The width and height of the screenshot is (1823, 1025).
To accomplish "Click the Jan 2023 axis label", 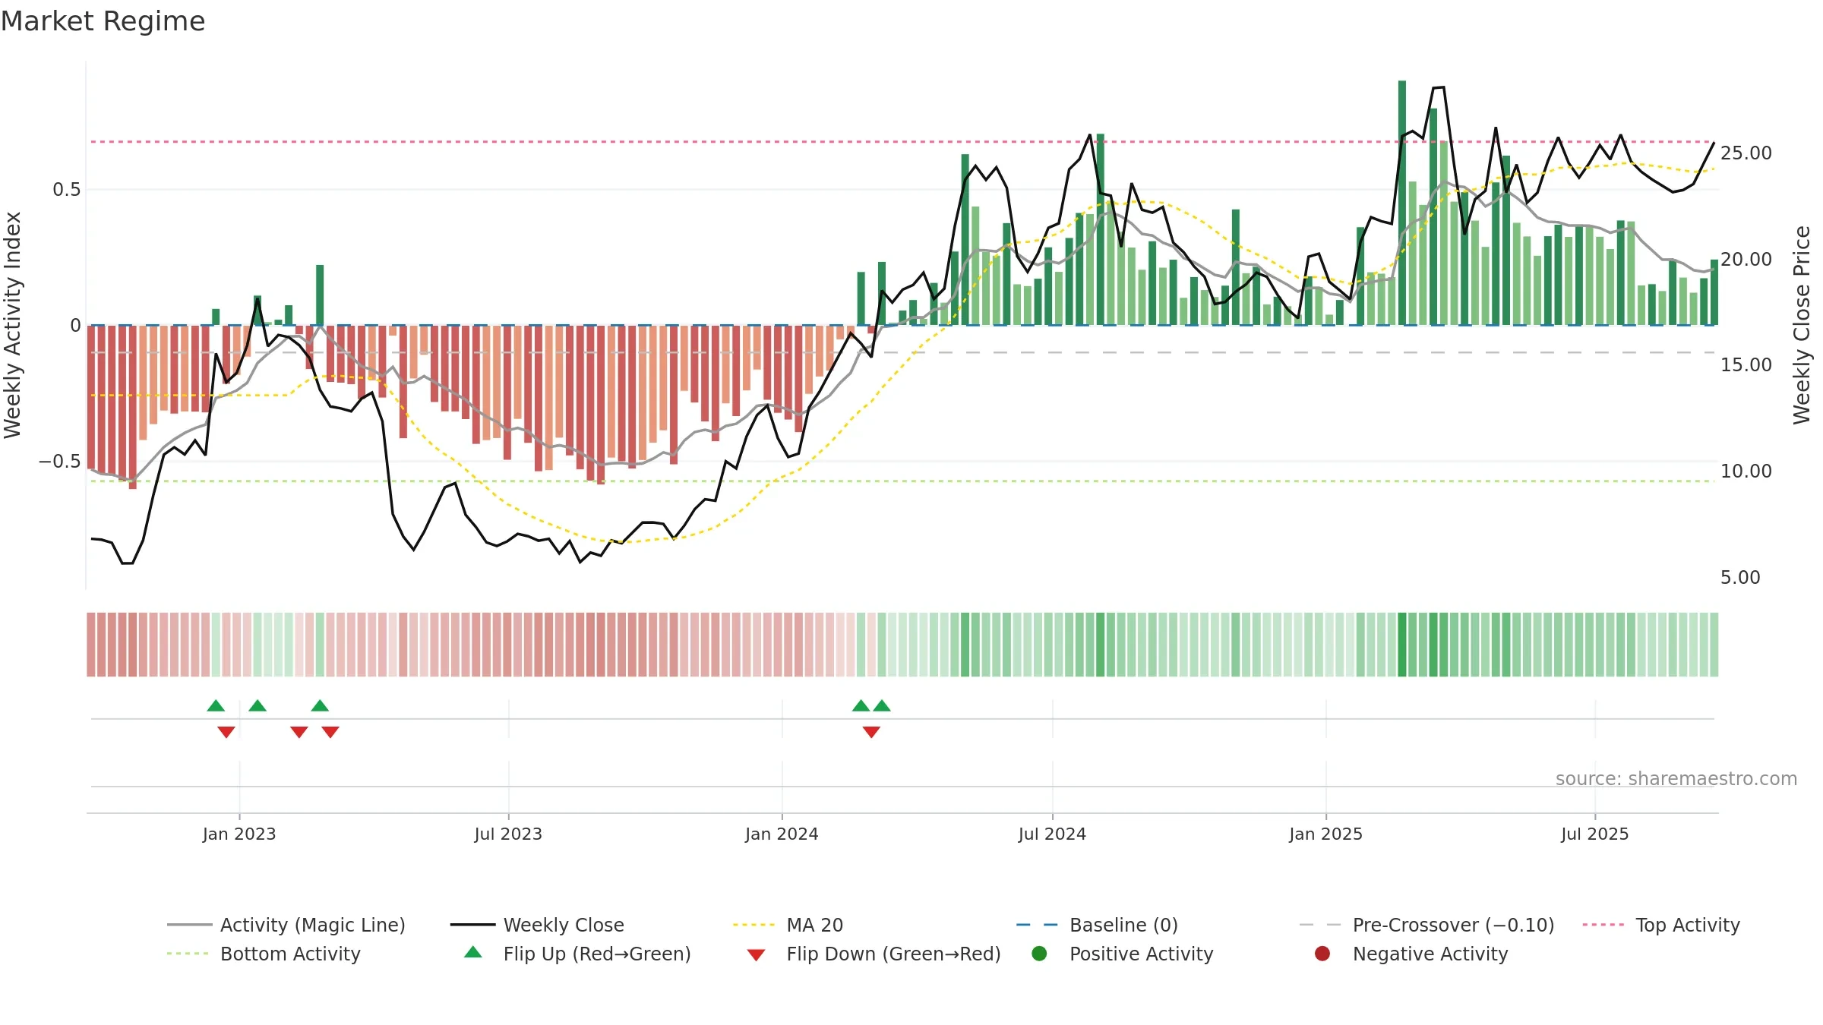I will [239, 834].
